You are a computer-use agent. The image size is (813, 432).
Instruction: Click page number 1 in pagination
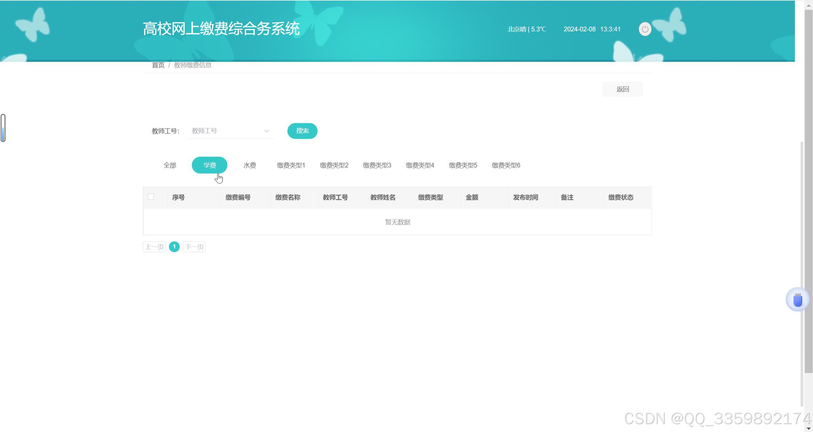(x=174, y=247)
